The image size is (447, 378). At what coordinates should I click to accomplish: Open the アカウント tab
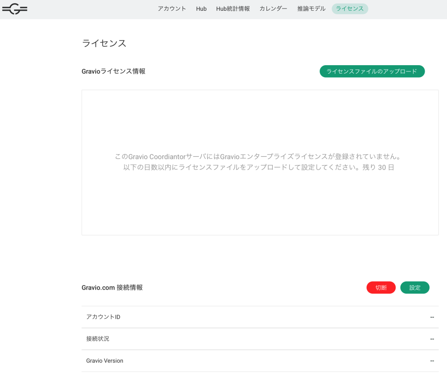point(172,9)
